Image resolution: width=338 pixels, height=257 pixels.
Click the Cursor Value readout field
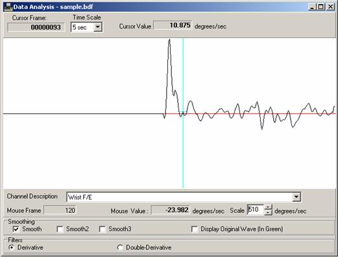[x=173, y=25]
